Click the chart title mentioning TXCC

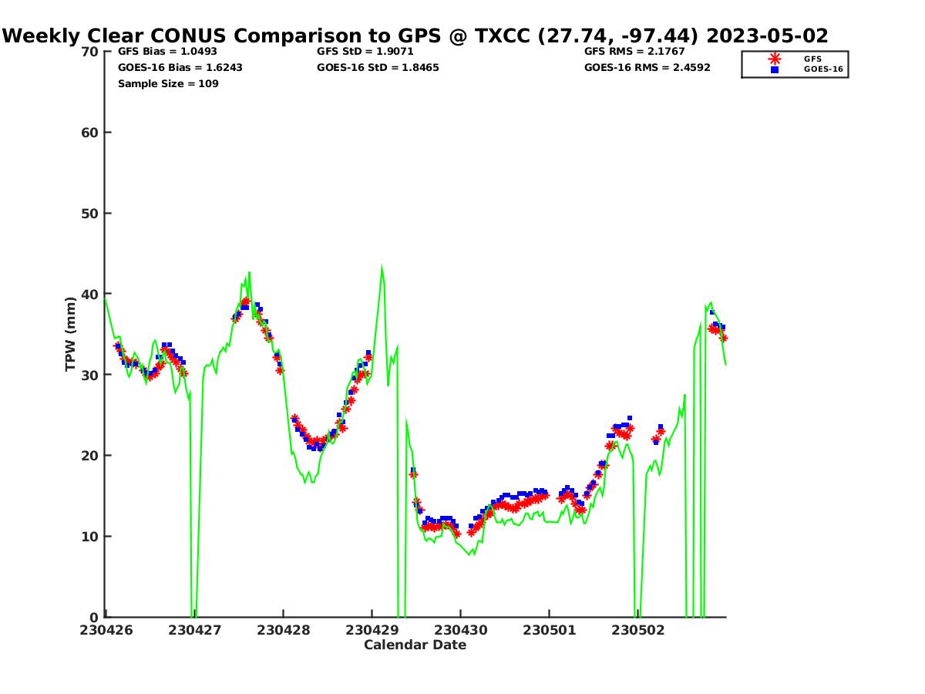pos(415,35)
